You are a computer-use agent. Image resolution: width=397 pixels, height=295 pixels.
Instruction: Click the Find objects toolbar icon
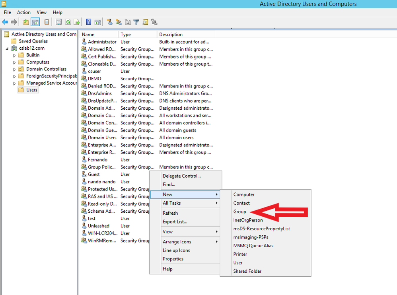click(145, 22)
